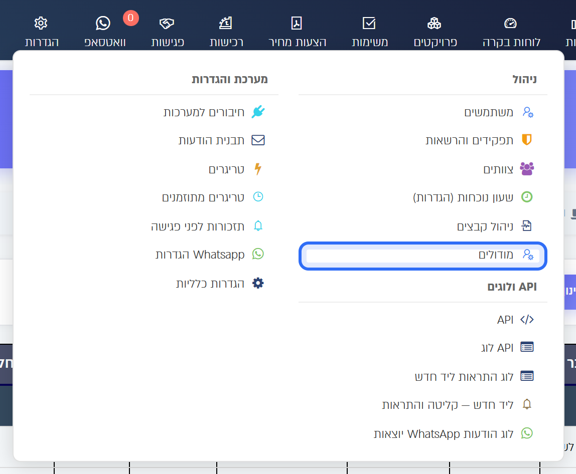
Task: Open משתמשים management link
Action: pyautogui.click(x=489, y=112)
